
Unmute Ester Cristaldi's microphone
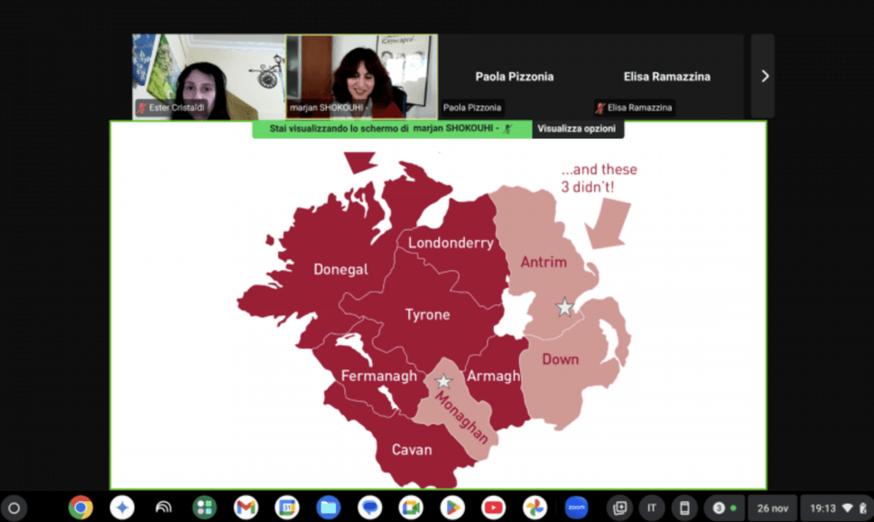(x=142, y=108)
